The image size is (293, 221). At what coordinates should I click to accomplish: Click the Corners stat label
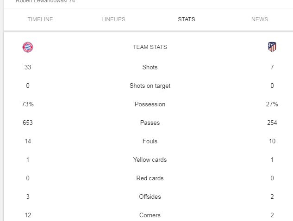click(150, 215)
